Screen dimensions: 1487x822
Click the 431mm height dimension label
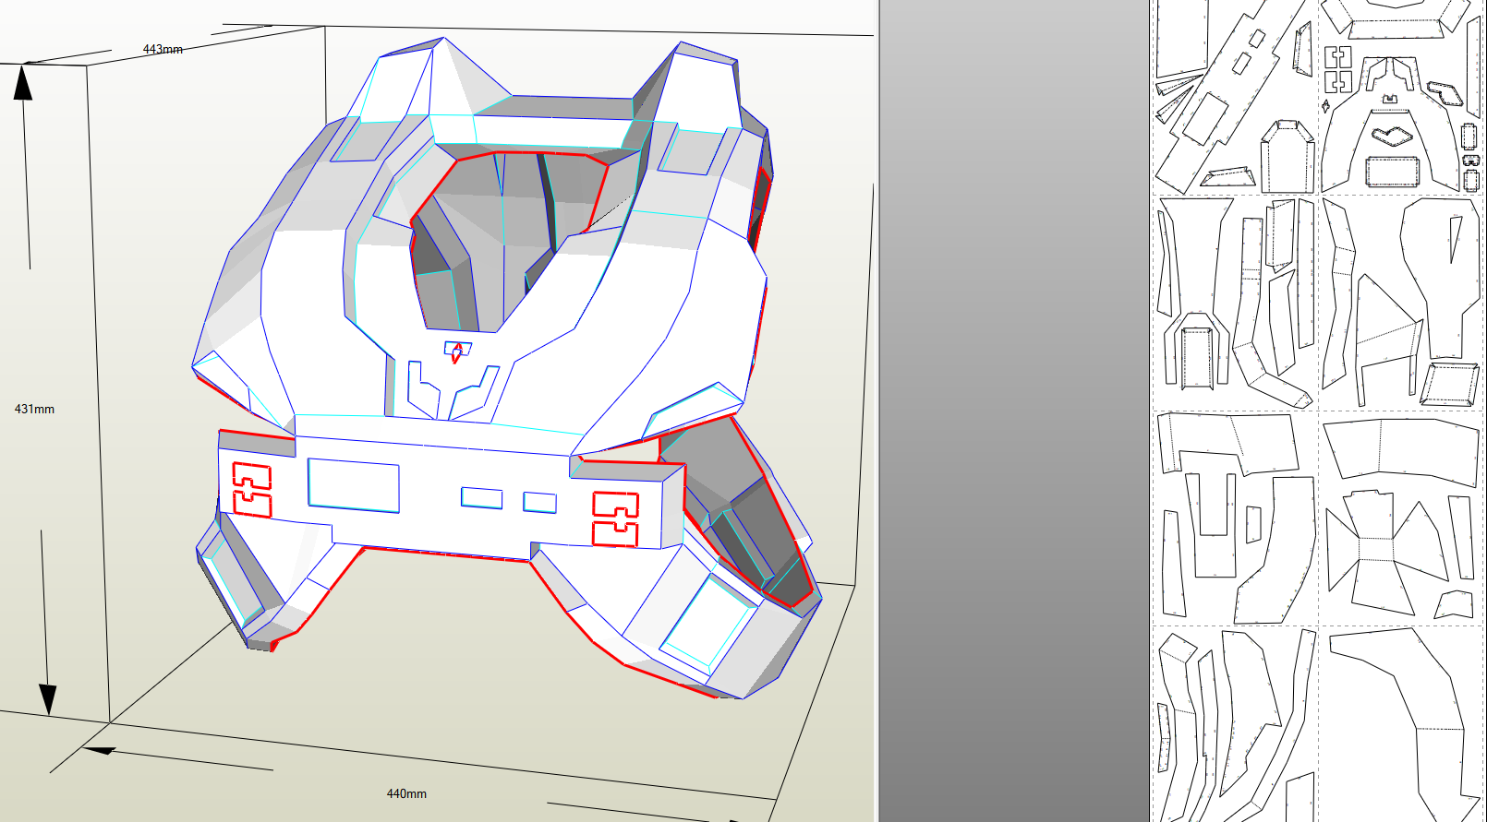[34, 409]
